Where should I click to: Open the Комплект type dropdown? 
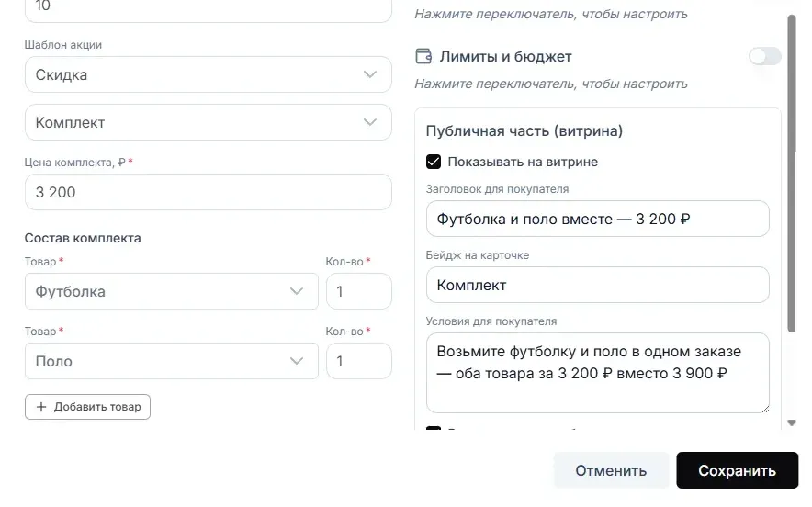click(209, 122)
